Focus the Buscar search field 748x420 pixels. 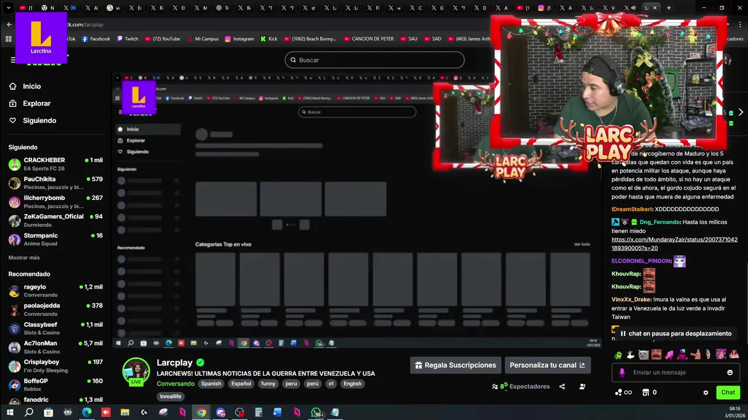[x=375, y=60]
